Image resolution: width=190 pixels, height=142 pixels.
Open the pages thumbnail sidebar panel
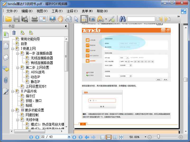[6, 46]
